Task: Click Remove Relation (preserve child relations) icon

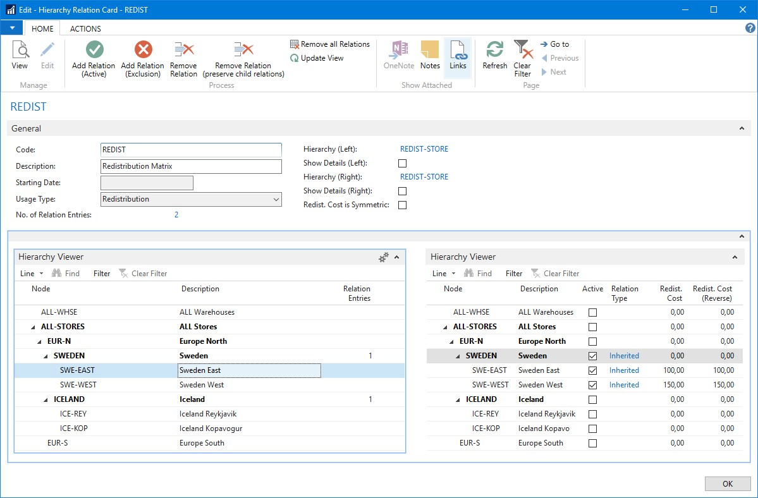Action: [243, 50]
